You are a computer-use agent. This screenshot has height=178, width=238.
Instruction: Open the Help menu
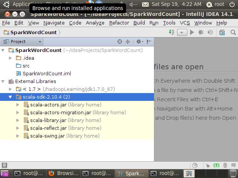point(222,23)
